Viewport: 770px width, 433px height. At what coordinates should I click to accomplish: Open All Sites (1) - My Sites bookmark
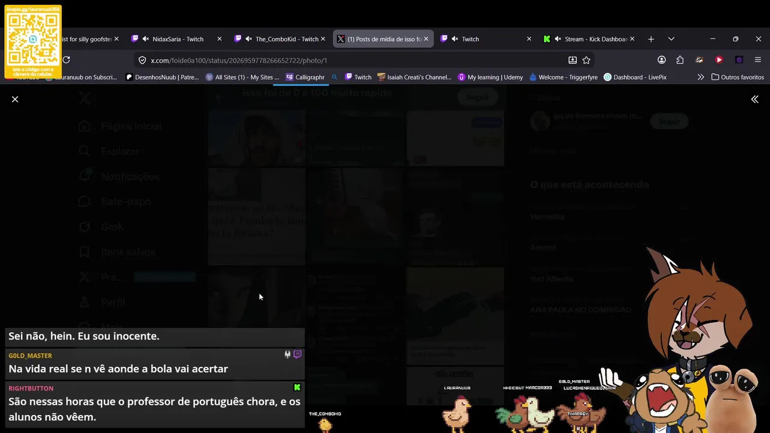(x=242, y=77)
